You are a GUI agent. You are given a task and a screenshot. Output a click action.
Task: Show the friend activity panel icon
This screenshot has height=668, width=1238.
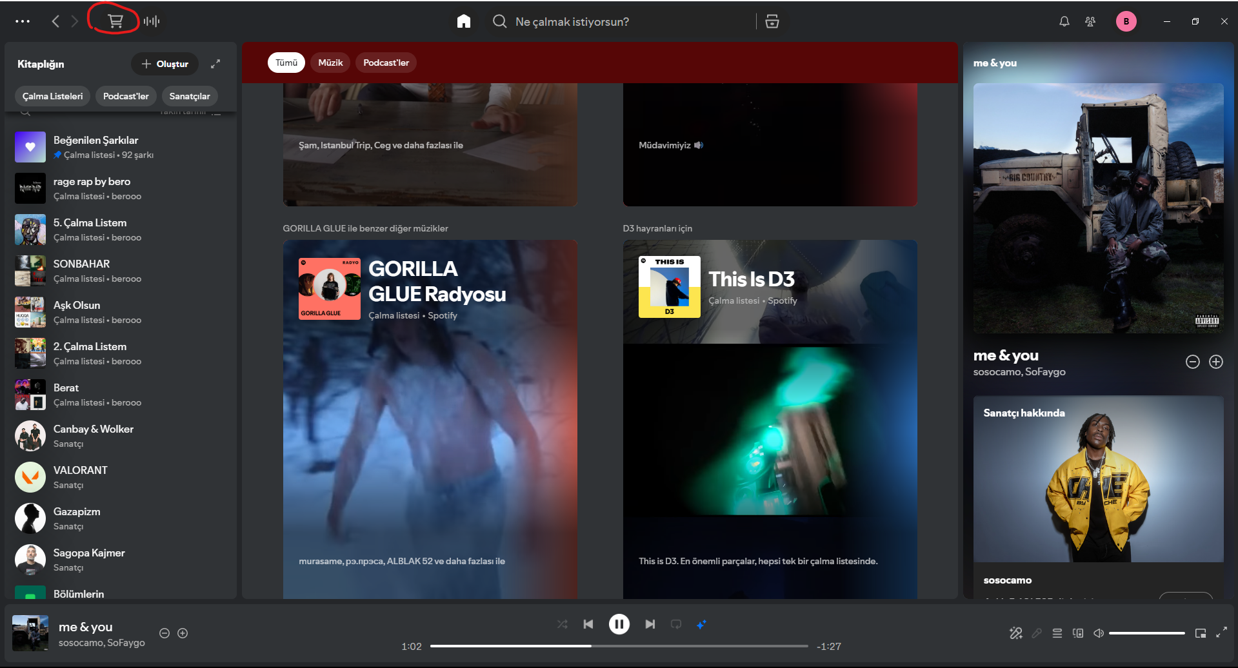pos(1090,21)
